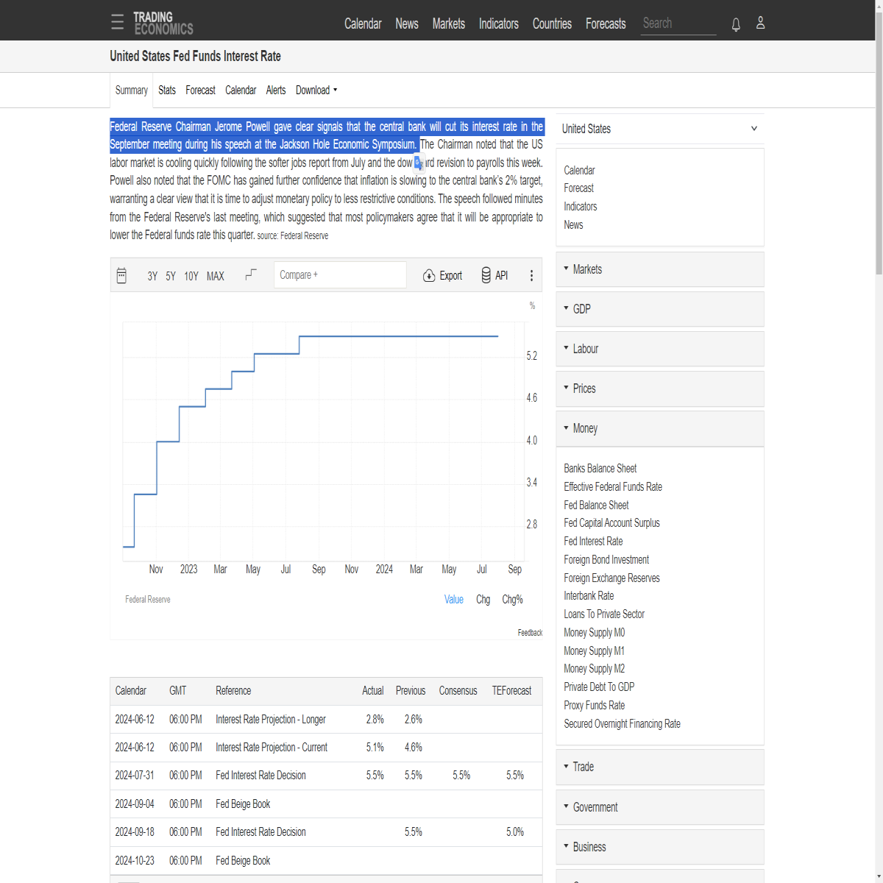Image resolution: width=883 pixels, height=883 pixels.
Task: Expand the Business section
Action: 660,847
